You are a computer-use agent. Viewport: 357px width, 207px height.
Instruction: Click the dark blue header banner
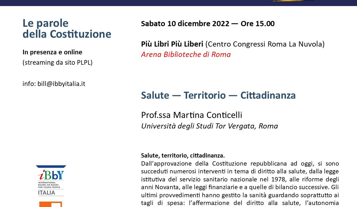tap(178, 3)
